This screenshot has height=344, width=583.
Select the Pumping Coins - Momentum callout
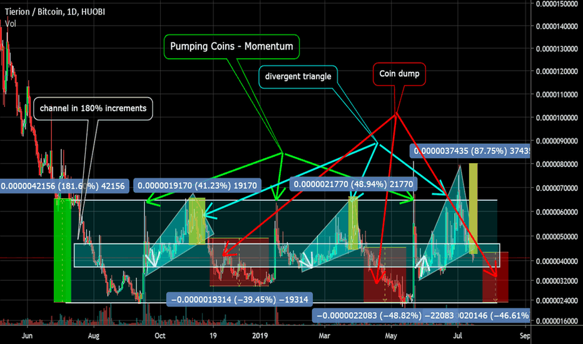[231, 46]
